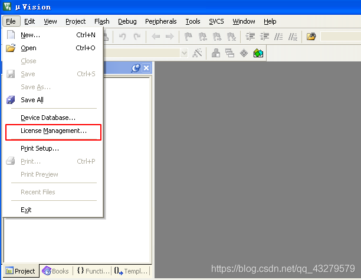Click the Save All stacked disks icon
This screenshot has width=361, height=280.
tap(11, 100)
